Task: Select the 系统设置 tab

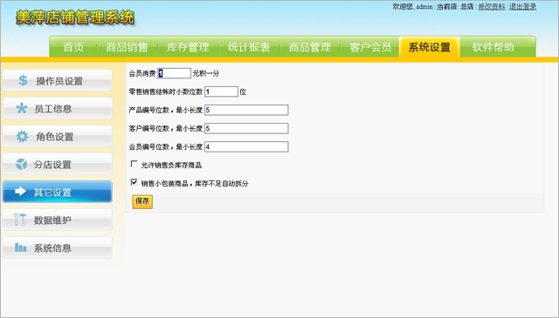Action: coord(429,47)
